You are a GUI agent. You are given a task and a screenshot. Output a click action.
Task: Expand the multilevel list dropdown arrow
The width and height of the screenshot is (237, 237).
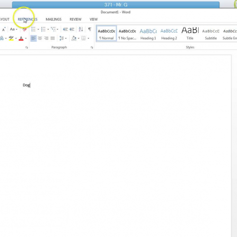click(x=57, y=29)
